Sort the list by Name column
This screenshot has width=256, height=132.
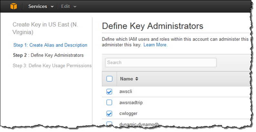click(137, 78)
